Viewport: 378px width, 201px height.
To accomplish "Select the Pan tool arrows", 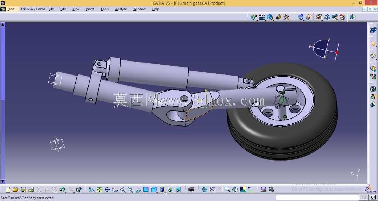I will [x=107, y=190].
